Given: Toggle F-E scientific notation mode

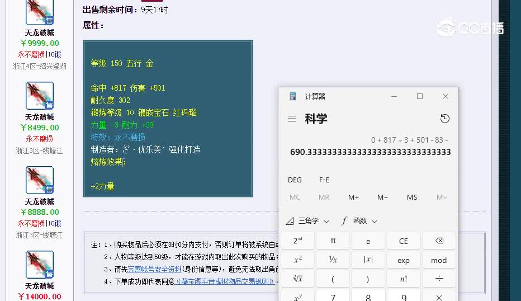Looking at the screenshot, I should pyautogui.click(x=324, y=180).
